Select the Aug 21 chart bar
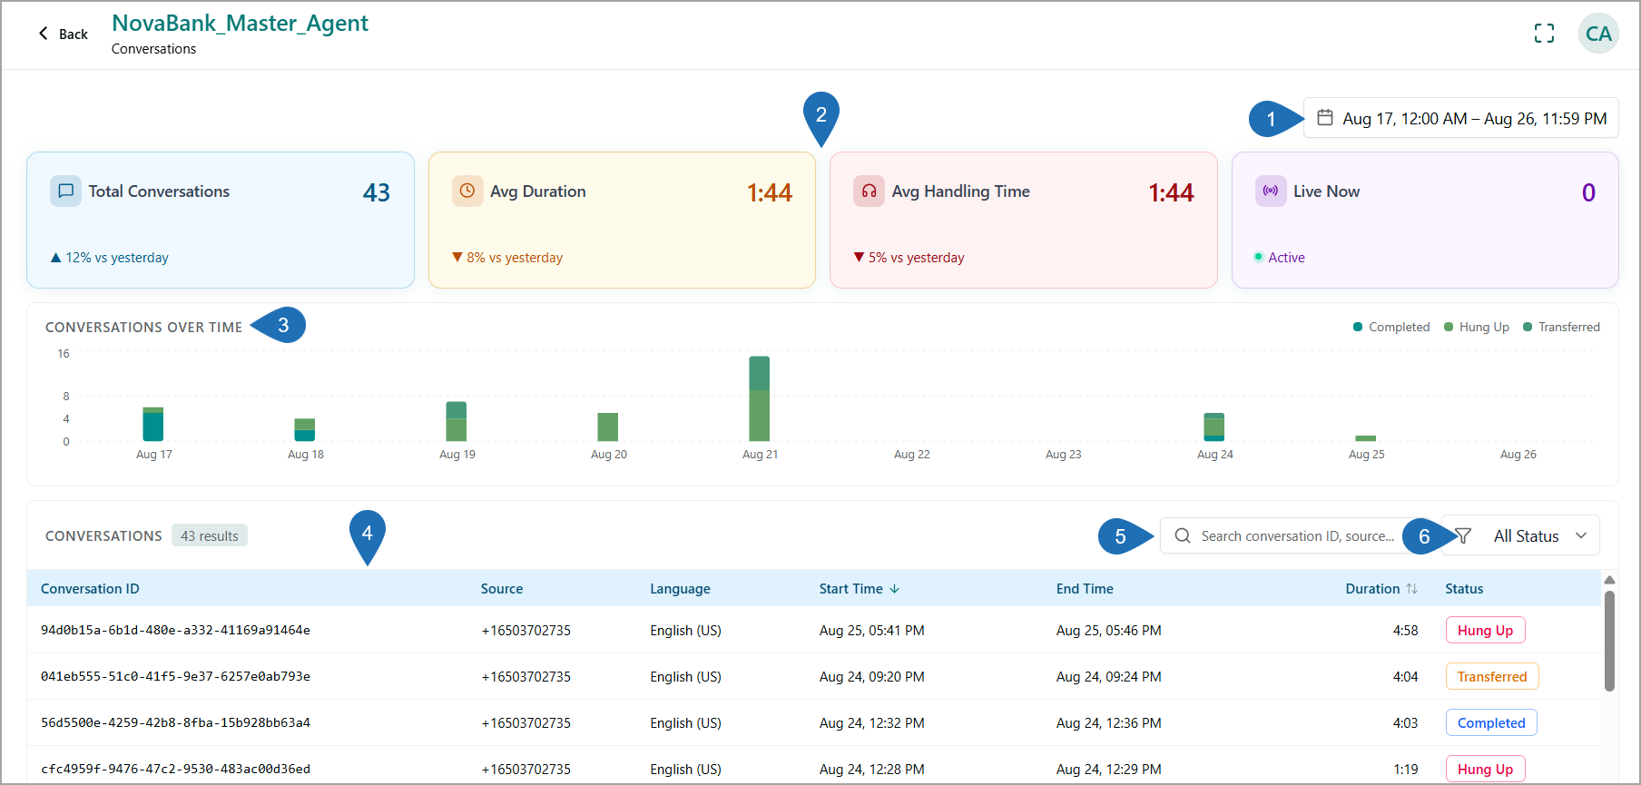 click(760, 398)
